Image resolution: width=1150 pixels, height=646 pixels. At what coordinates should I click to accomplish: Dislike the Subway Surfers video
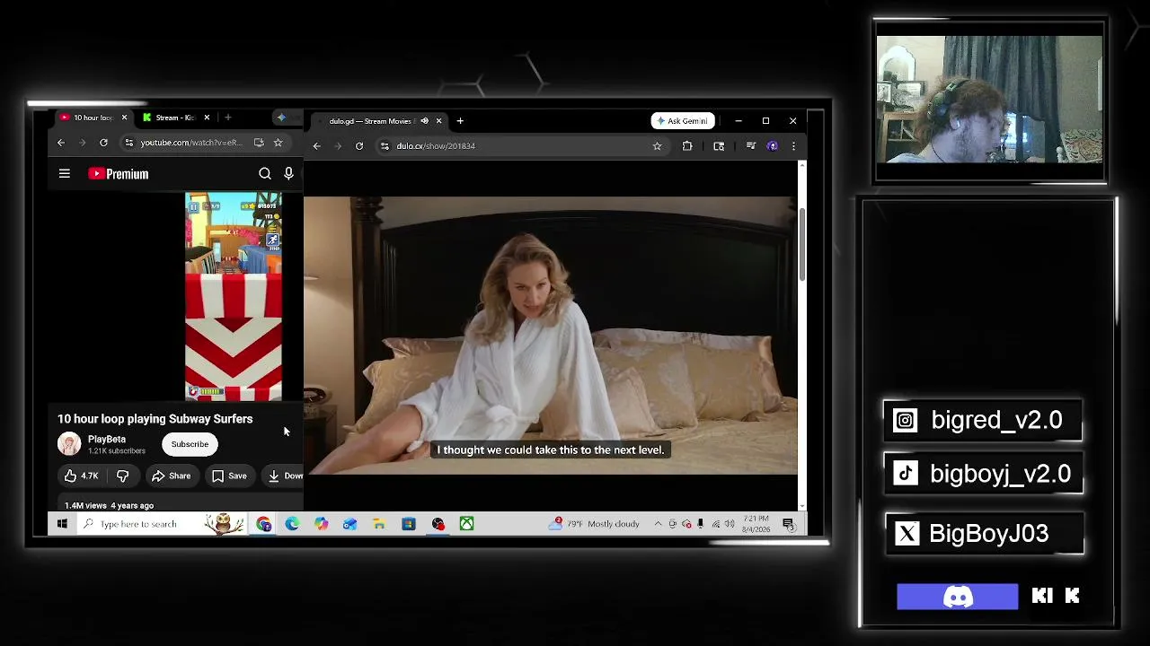pyautogui.click(x=123, y=476)
